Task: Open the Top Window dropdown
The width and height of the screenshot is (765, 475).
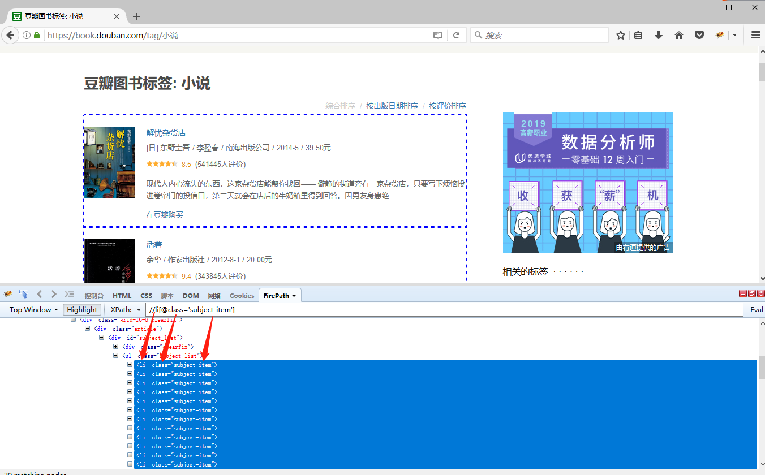Action: [x=33, y=309]
